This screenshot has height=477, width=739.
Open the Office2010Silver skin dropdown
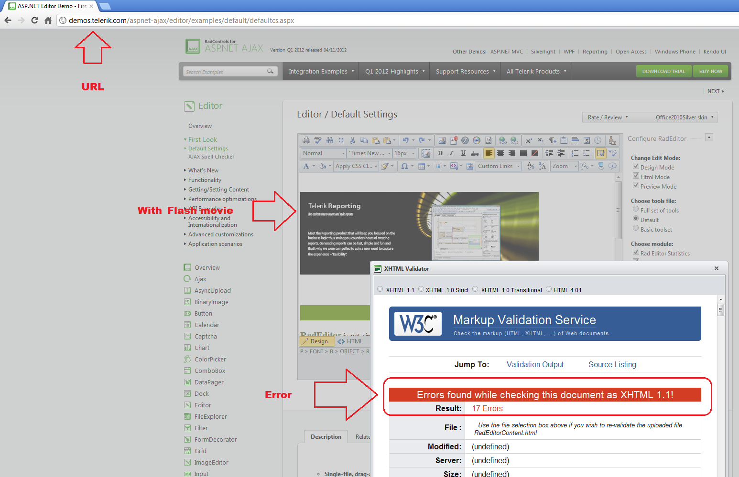point(685,117)
